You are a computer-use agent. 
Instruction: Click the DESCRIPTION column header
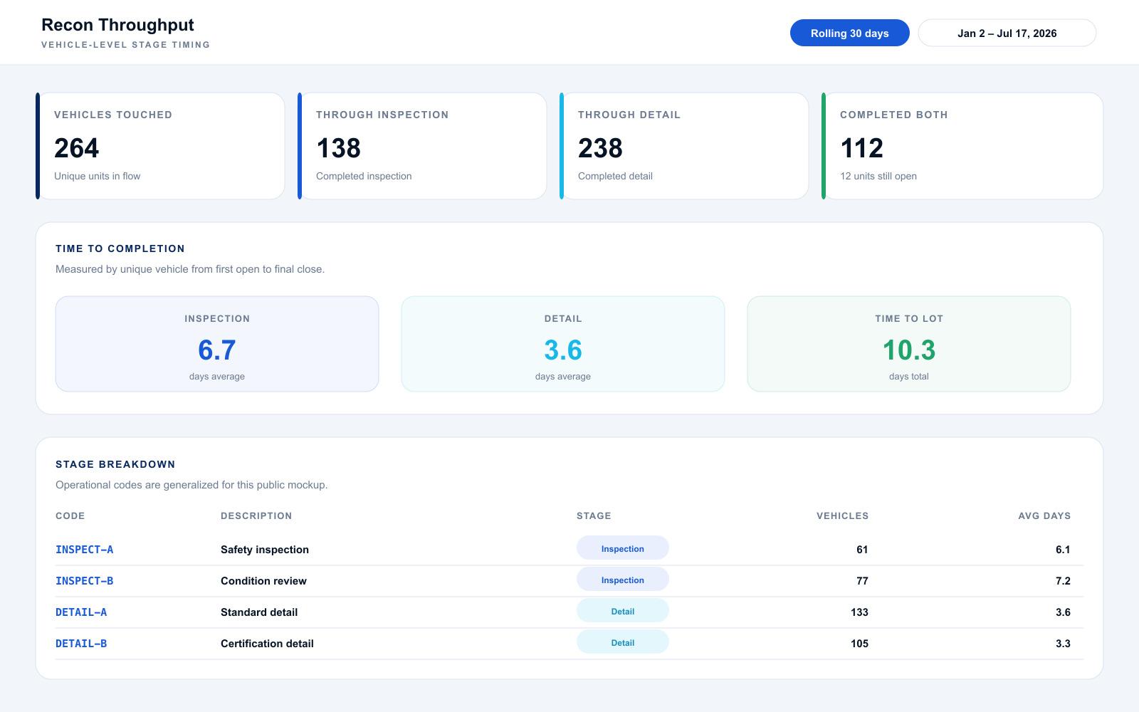(256, 515)
